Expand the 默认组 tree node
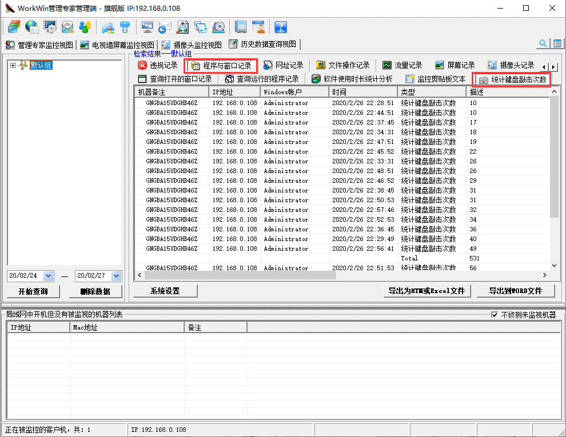Viewport: 566px width, 437px height. (x=13, y=65)
